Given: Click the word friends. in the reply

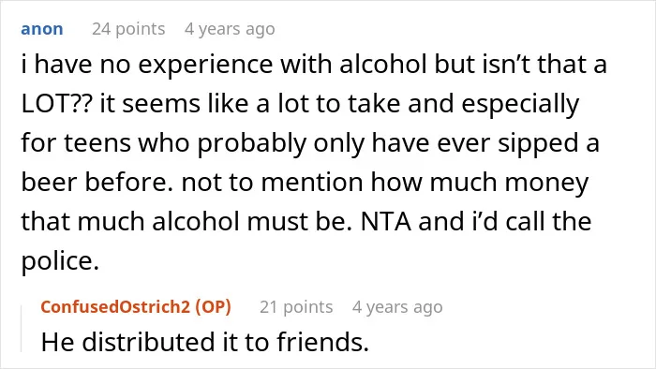Looking at the screenshot, I should click(322, 342).
